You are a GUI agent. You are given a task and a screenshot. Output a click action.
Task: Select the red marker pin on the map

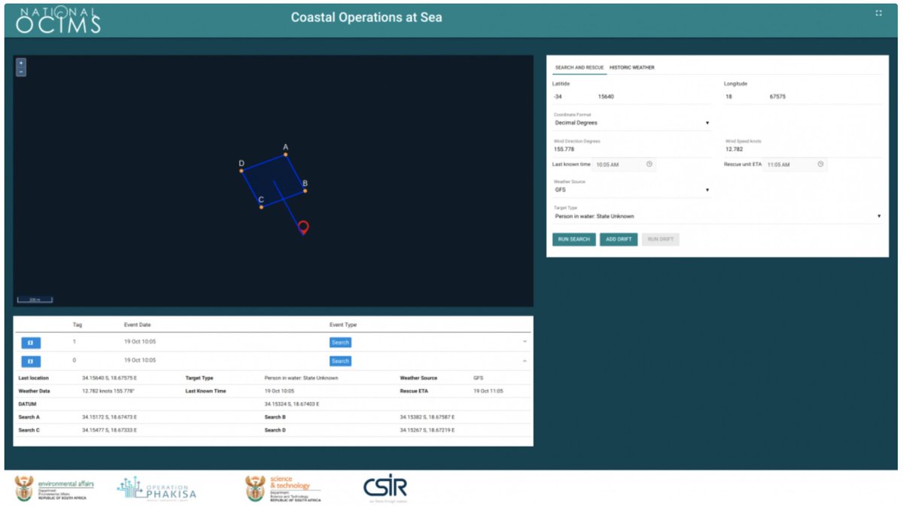point(303,225)
